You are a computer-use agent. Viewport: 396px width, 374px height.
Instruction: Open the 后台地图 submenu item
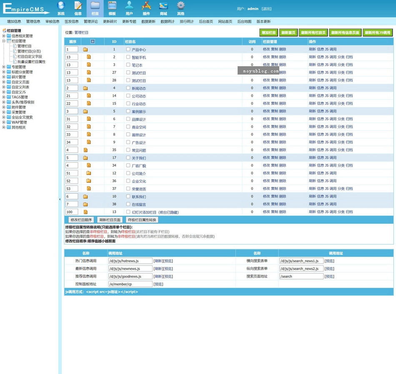[244, 22]
